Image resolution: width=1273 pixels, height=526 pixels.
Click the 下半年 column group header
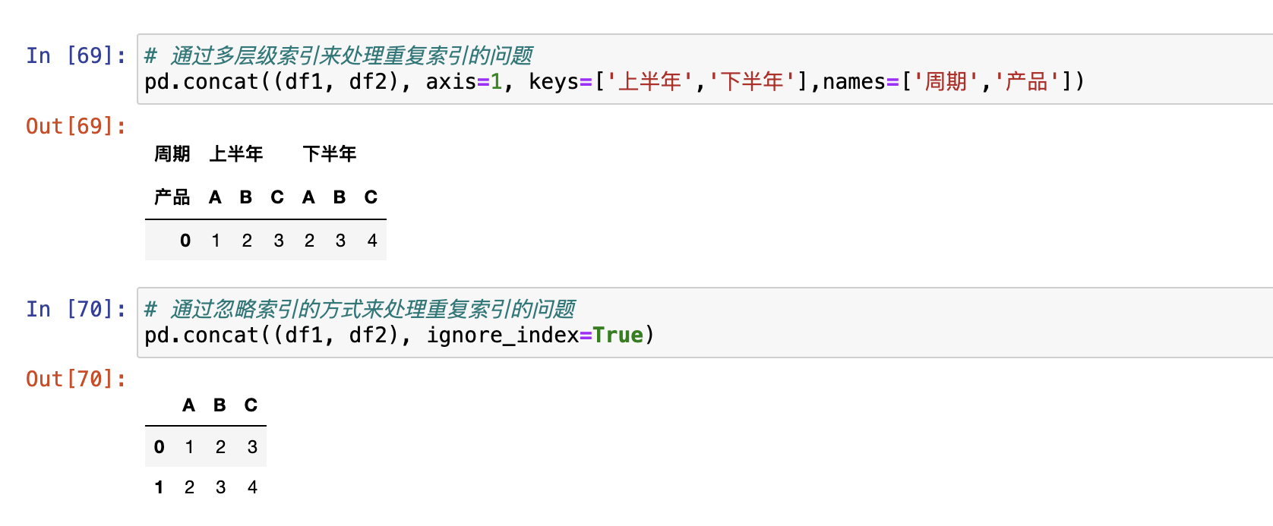pyautogui.click(x=330, y=154)
